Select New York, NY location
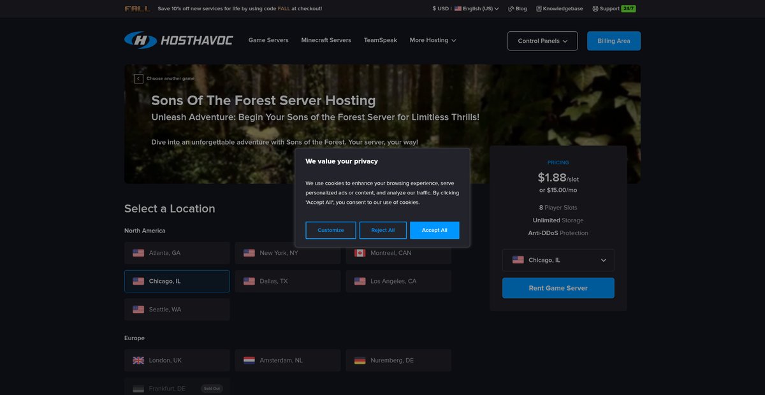The width and height of the screenshot is (765, 395). 288,253
